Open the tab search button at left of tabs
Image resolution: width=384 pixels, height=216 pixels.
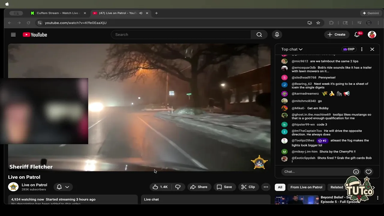click(x=16, y=13)
